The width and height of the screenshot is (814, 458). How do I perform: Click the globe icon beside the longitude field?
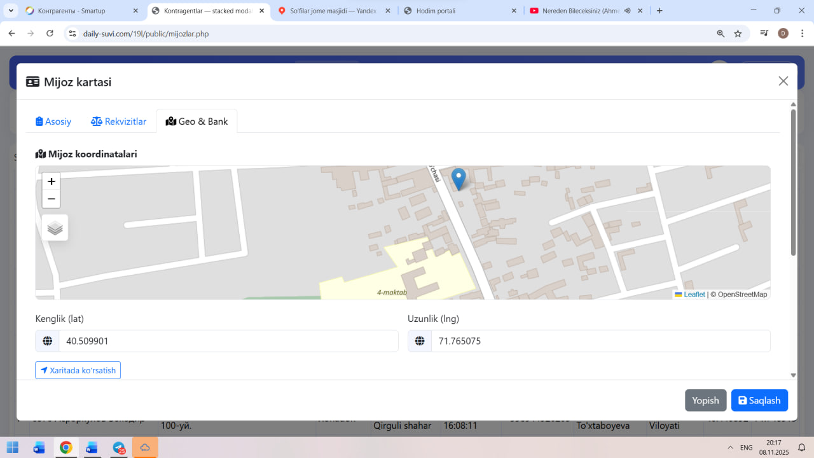click(420, 341)
